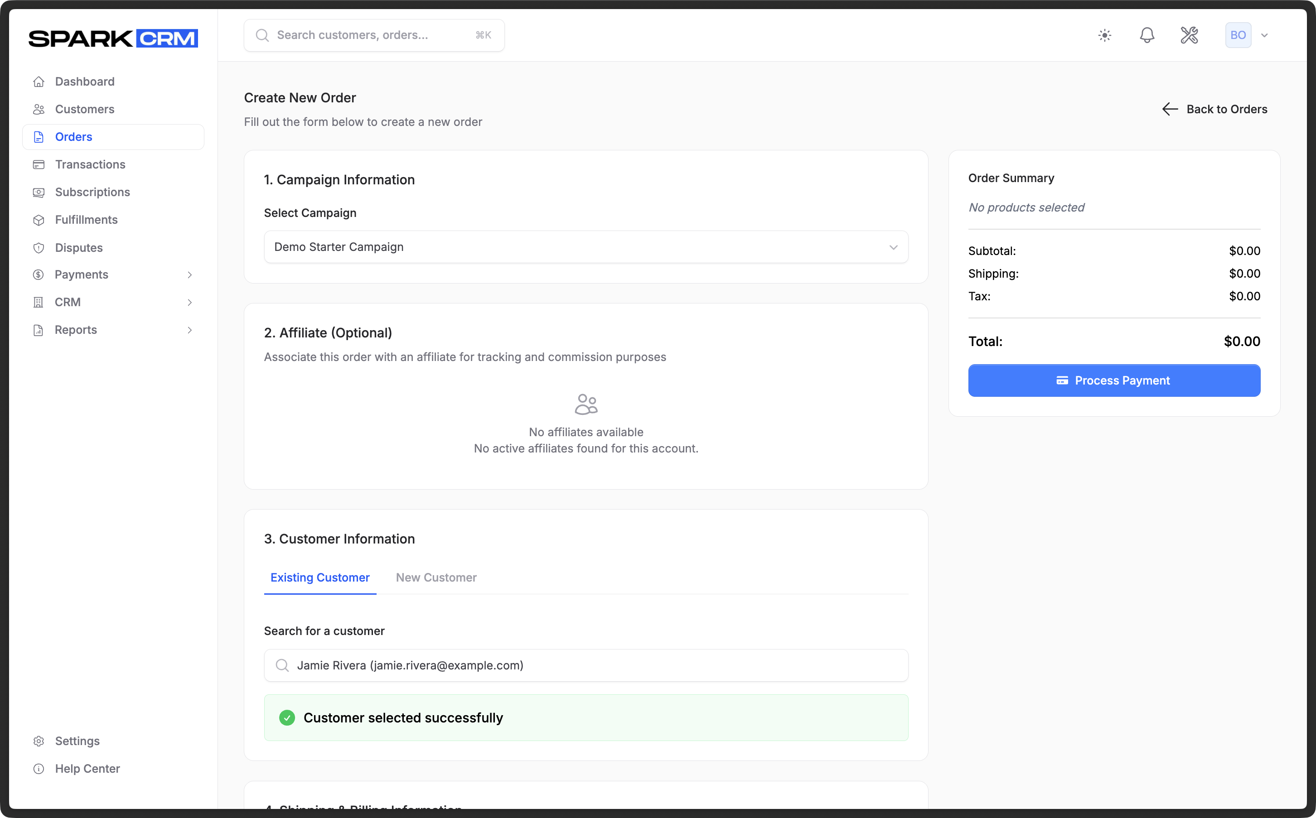Click the Process Payment button
Image resolution: width=1316 pixels, height=818 pixels.
pos(1114,380)
